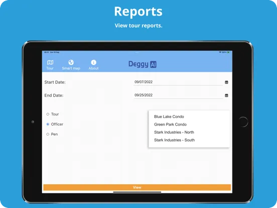Tap the iPad battery status indicator
The height and width of the screenshot is (208, 277).
[x=228, y=52]
